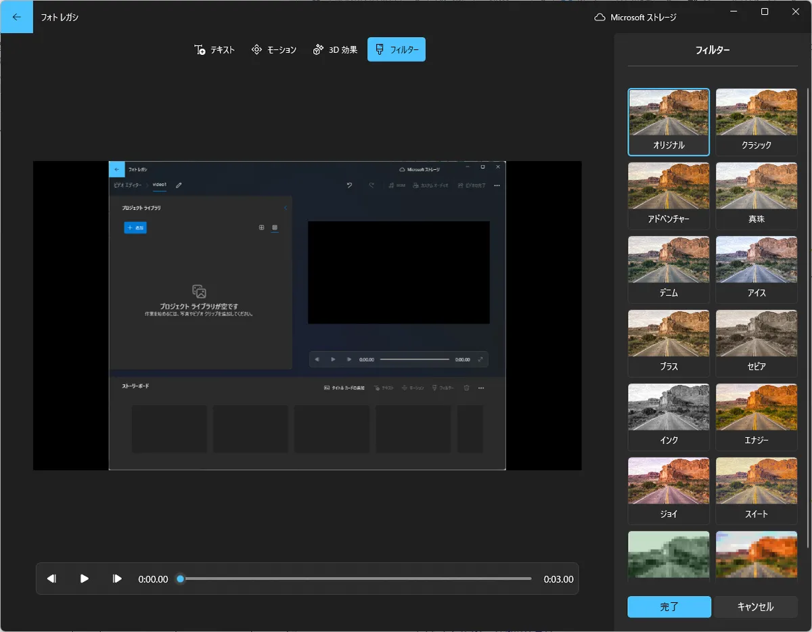The width and height of the screenshot is (812, 632).
Task: Click the playback seek bar
Action: pyautogui.click(x=355, y=579)
